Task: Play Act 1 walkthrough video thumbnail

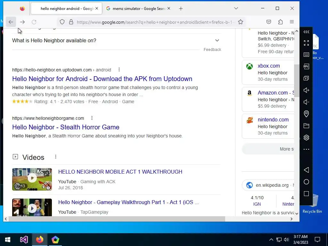Action: (32, 179)
